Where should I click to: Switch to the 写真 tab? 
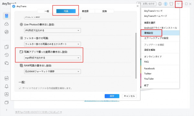pyautogui.click(x=66, y=11)
